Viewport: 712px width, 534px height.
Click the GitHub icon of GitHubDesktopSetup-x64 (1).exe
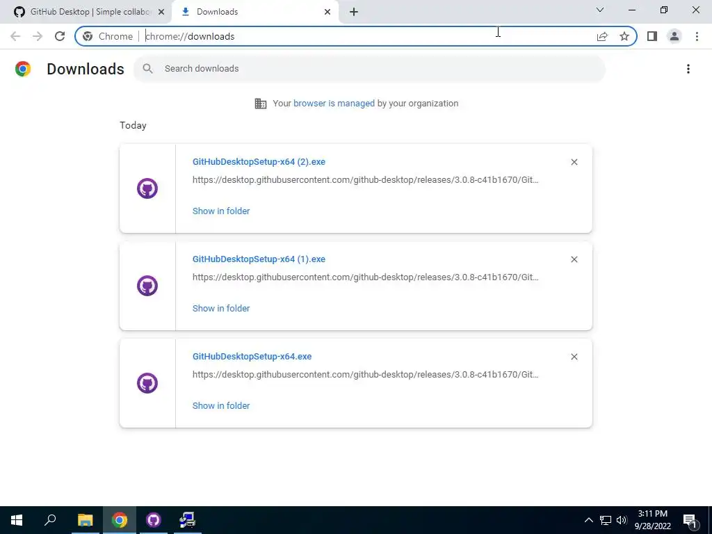[x=147, y=286]
